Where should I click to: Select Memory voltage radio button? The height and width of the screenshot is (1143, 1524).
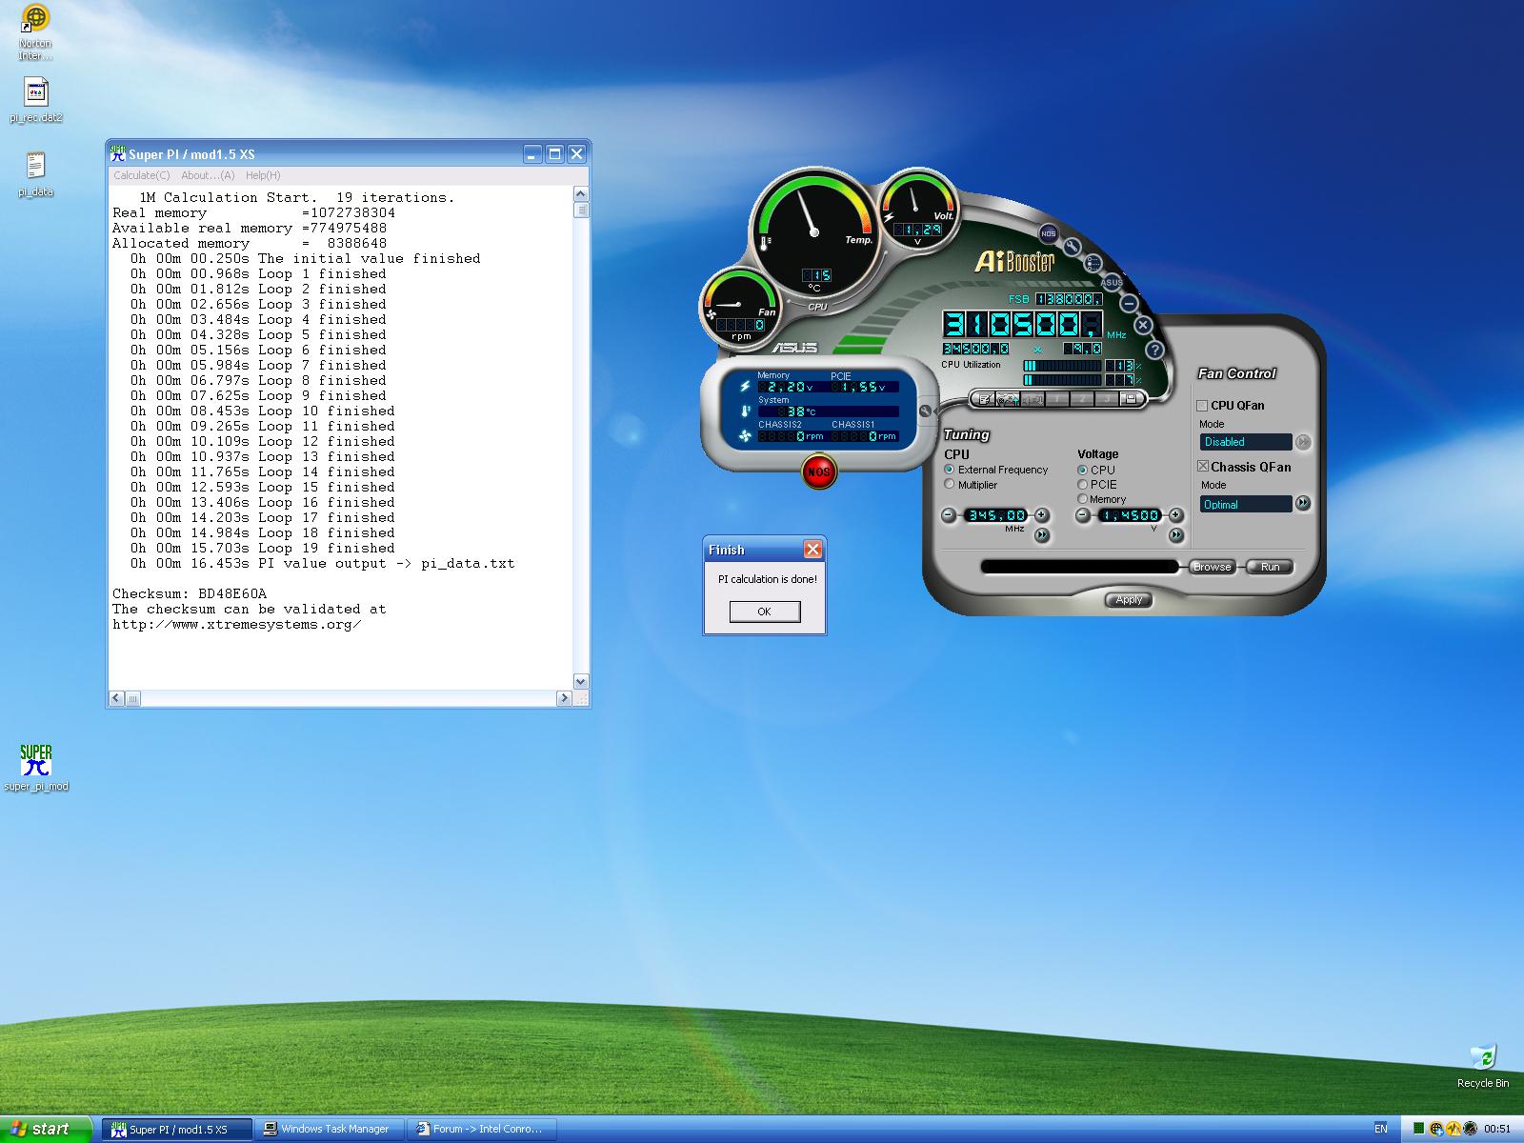[x=1083, y=498]
